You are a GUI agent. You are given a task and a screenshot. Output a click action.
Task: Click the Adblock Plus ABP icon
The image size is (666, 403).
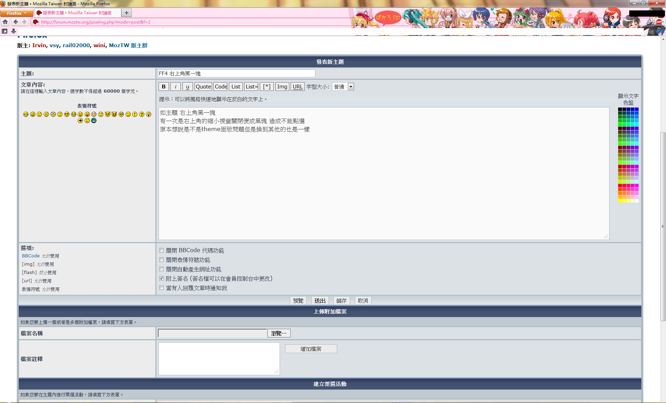659,22
